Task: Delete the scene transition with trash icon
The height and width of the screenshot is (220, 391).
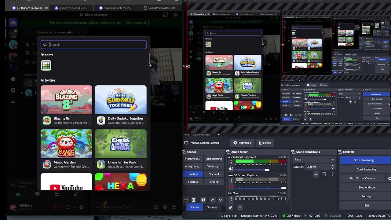Action: click(x=324, y=174)
